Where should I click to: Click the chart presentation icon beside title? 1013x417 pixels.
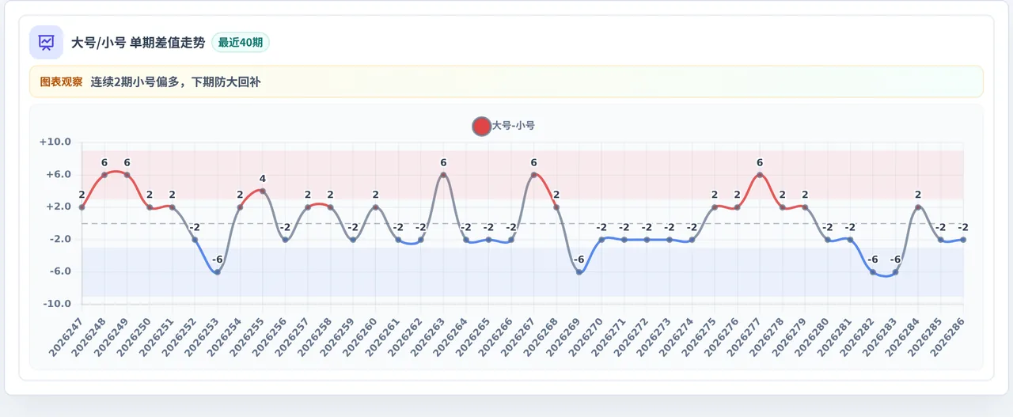click(46, 42)
